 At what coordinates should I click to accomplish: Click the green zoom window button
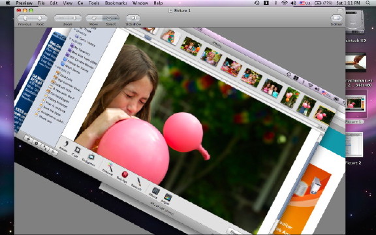click(31, 10)
